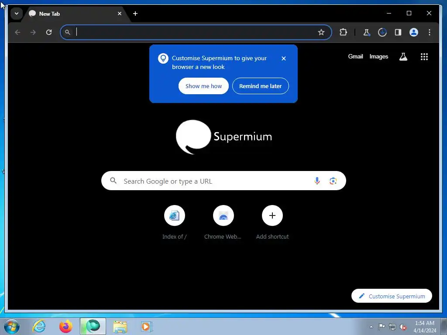Open the Gmail link

tap(355, 56)
